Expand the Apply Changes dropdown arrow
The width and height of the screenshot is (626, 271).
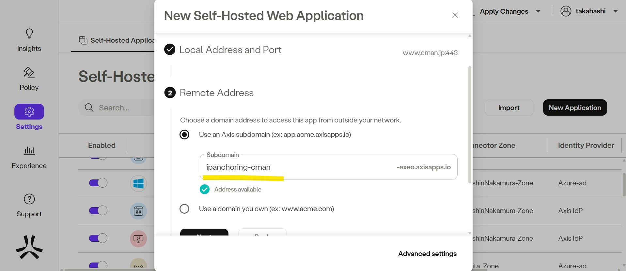[x=538, y=11]
